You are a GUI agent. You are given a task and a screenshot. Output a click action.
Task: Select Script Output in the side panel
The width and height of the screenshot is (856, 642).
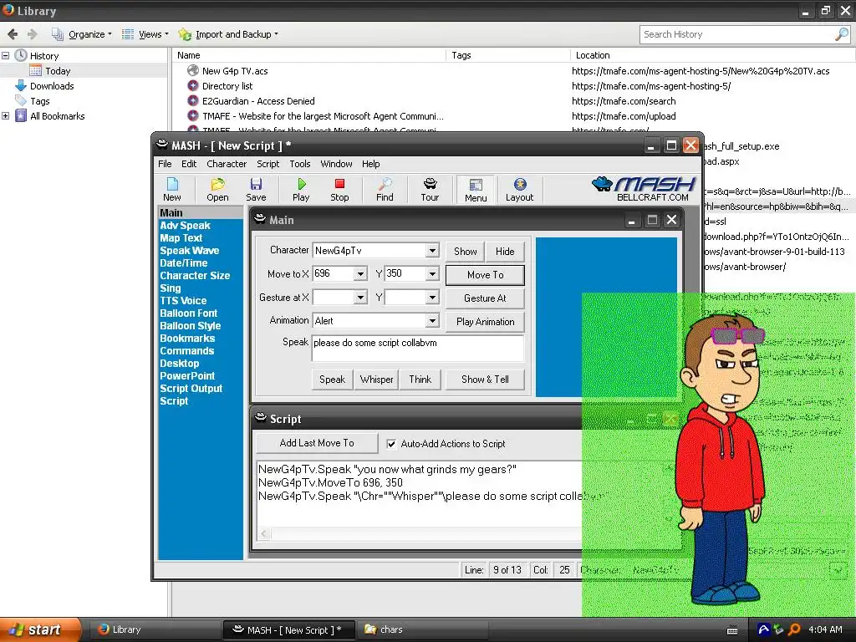tap(191, 389)
